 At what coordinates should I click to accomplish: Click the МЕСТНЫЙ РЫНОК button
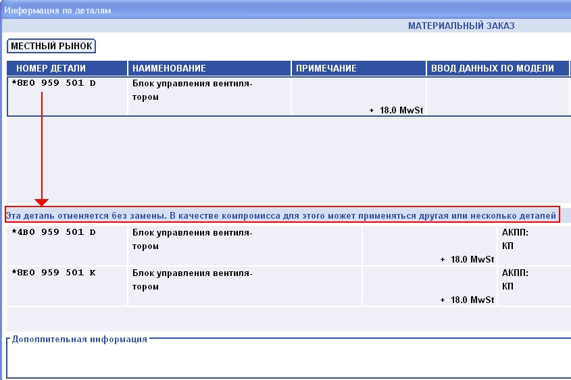(51, 47)
